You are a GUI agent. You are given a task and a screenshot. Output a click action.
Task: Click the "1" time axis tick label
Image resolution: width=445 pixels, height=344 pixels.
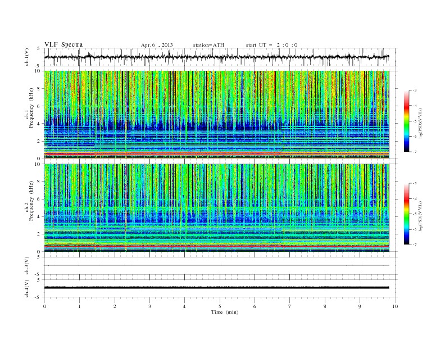click(79, 306)
